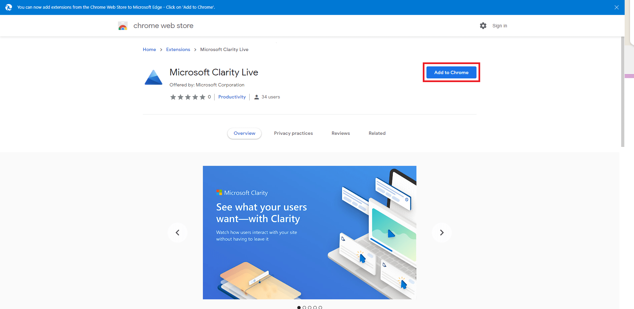Image resolution: width=634 pixels, height=309 pixels.
Task: Click Add to Chrome button
Action: pos(451,72)
